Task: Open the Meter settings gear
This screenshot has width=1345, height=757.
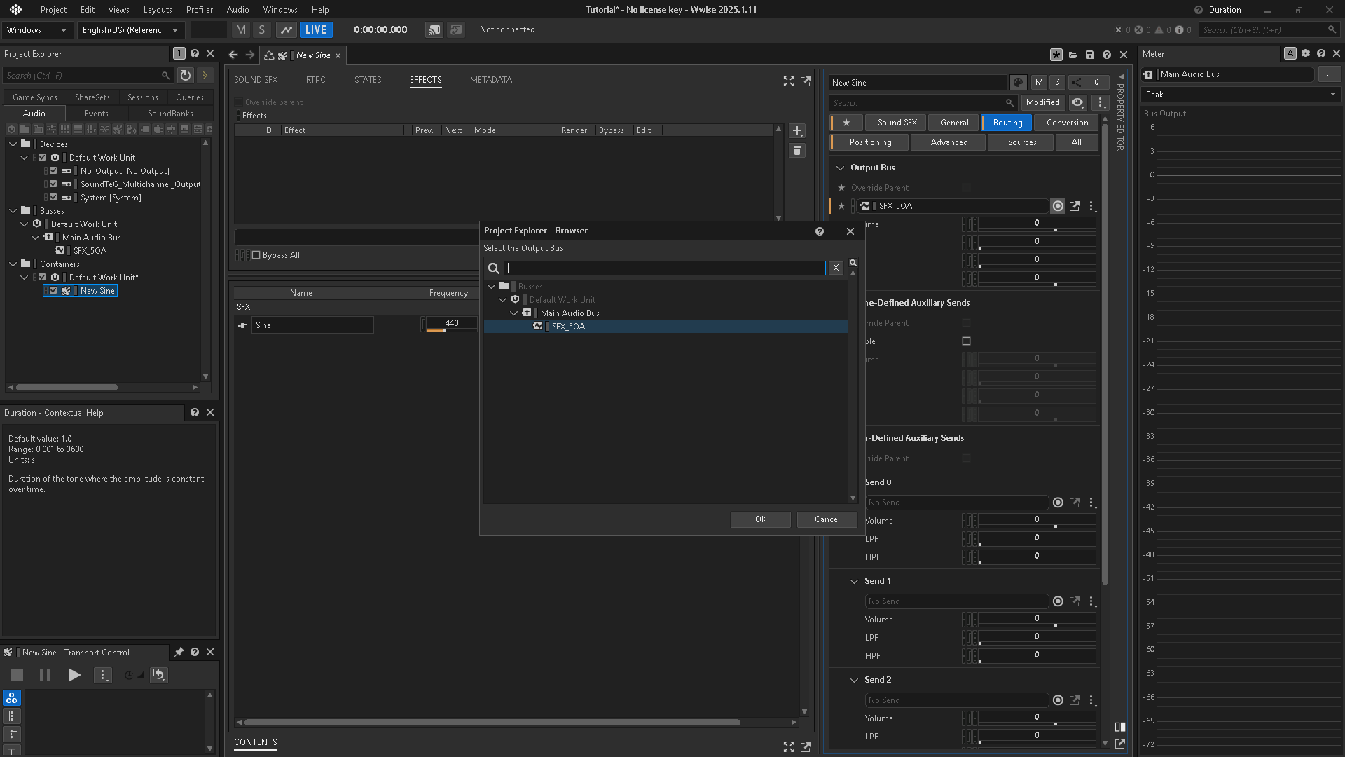Action: (x=1306, y=54)
